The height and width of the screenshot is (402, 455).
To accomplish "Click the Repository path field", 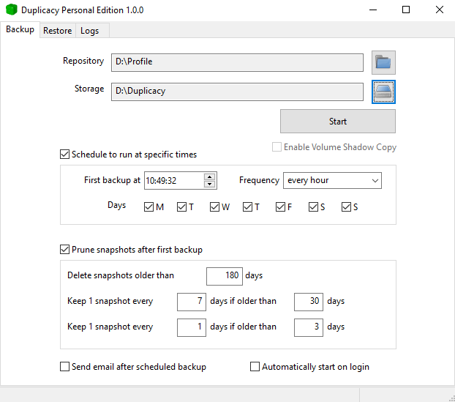I will point(237,62).
